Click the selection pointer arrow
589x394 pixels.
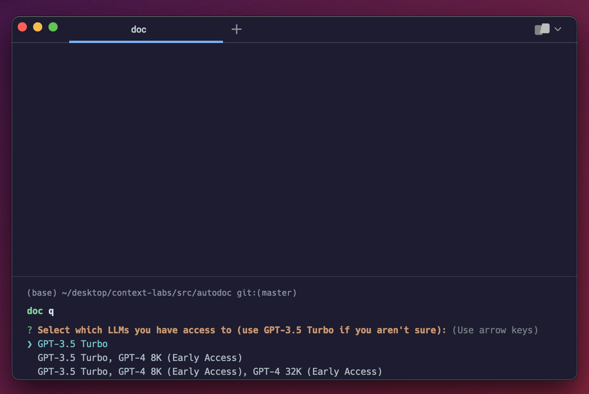coord(30,344)
